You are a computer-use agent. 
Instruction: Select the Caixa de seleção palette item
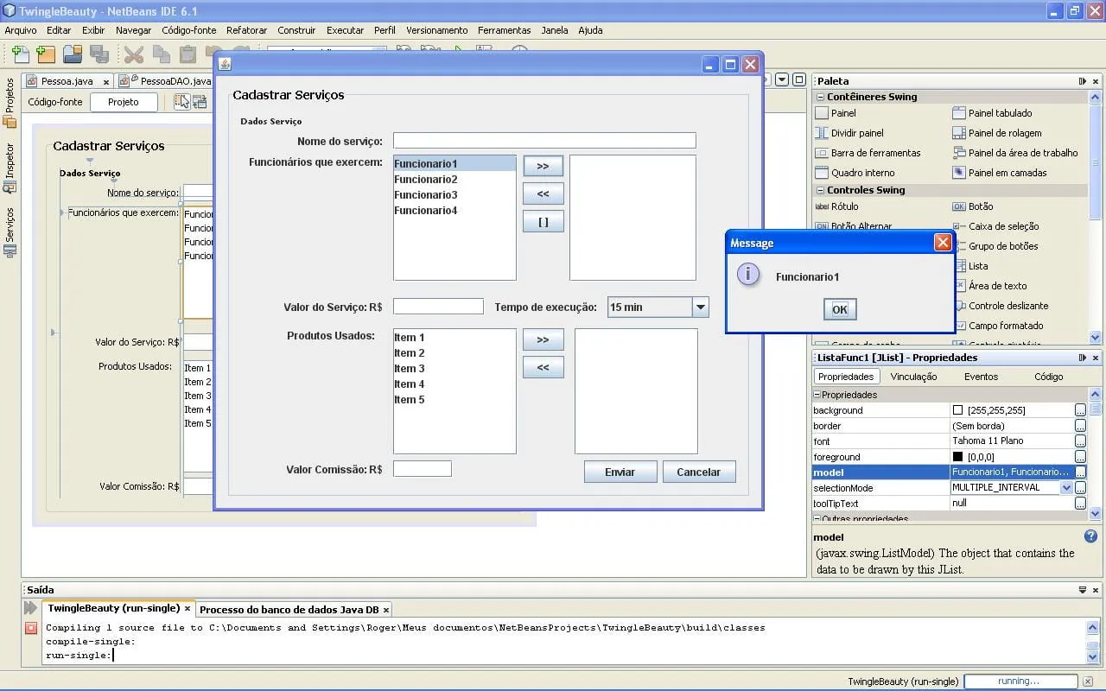(x=1003, y=226)
